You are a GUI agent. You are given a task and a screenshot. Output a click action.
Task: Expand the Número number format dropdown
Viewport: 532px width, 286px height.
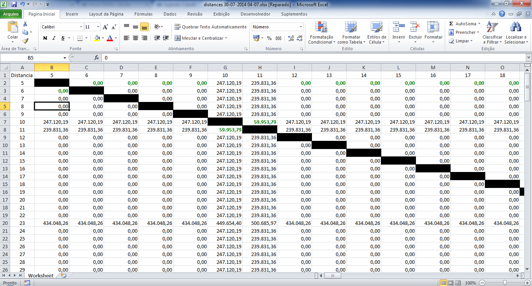click(x=301, y=27)
